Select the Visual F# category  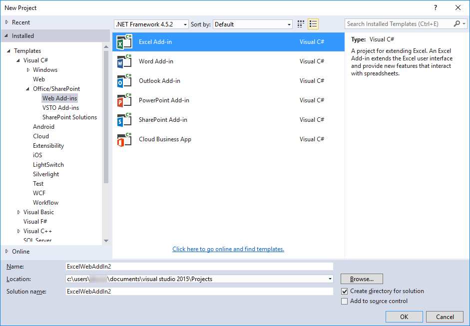click(x=35, y=222)
